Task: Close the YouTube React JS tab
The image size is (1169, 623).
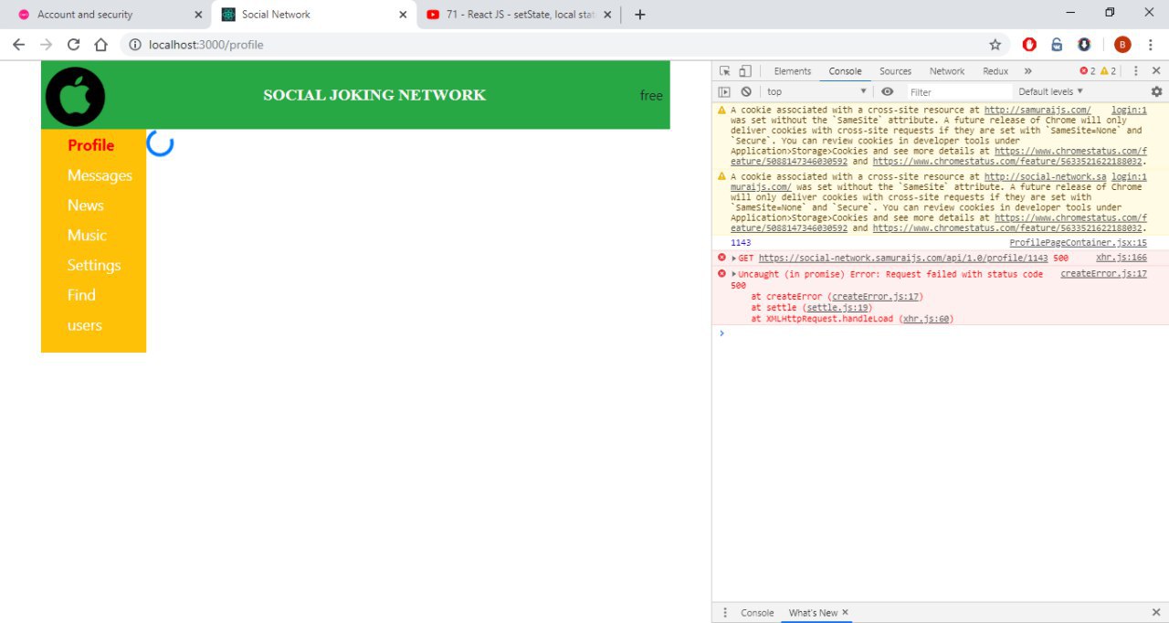Action: 607,15
